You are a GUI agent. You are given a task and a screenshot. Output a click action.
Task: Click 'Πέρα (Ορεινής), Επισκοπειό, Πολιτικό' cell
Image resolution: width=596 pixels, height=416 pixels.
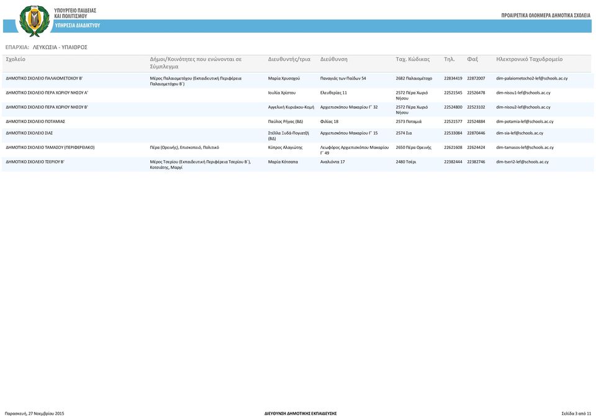pos(184,148)
